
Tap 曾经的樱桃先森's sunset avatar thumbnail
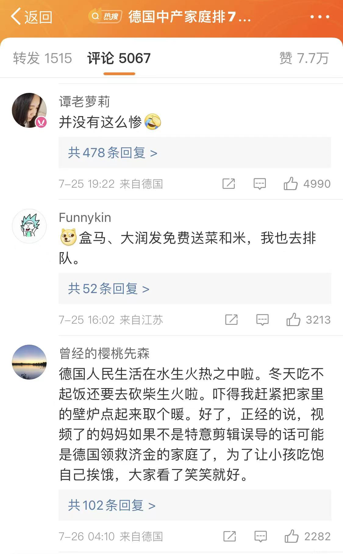click(x=29, y=362)
